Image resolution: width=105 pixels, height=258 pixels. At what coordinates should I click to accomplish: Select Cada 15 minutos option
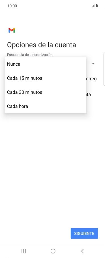coord(45,78)
